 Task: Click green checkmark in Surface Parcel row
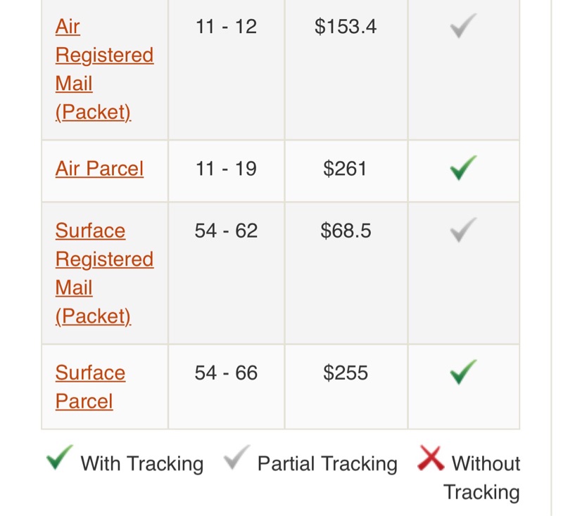coord(462,372)
